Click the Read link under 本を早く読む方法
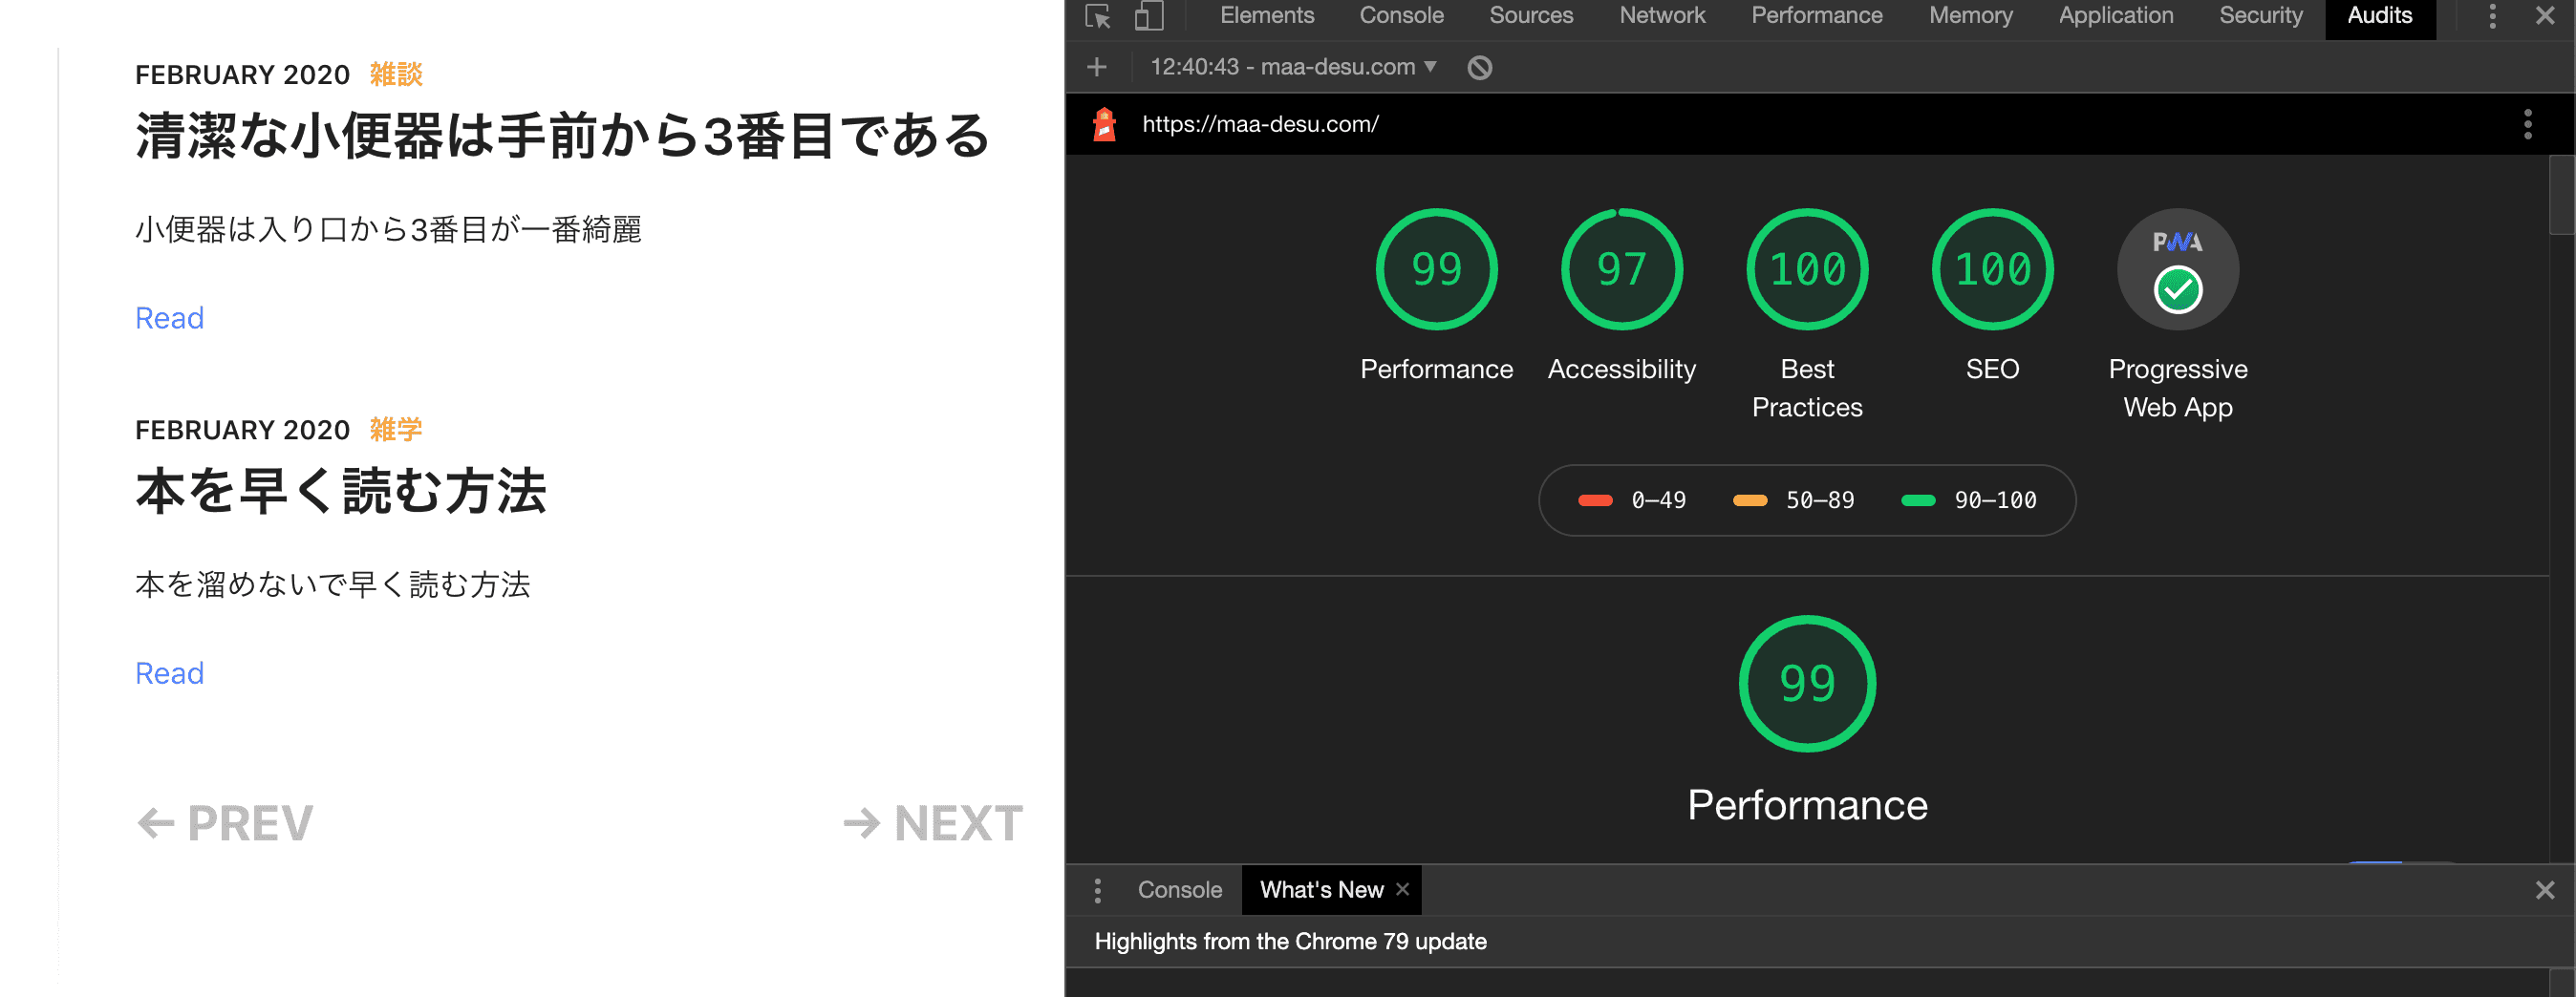This screenshot has height=997, width=2576. 169,673
